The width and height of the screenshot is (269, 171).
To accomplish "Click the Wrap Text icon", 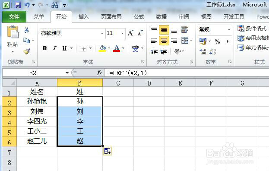I will pyautogui.click(x=185, y=30).
